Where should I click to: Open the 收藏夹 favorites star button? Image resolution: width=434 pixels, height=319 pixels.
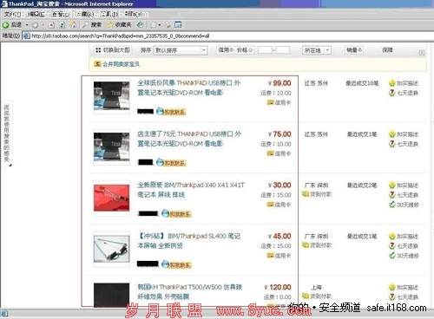coord(119,25)
